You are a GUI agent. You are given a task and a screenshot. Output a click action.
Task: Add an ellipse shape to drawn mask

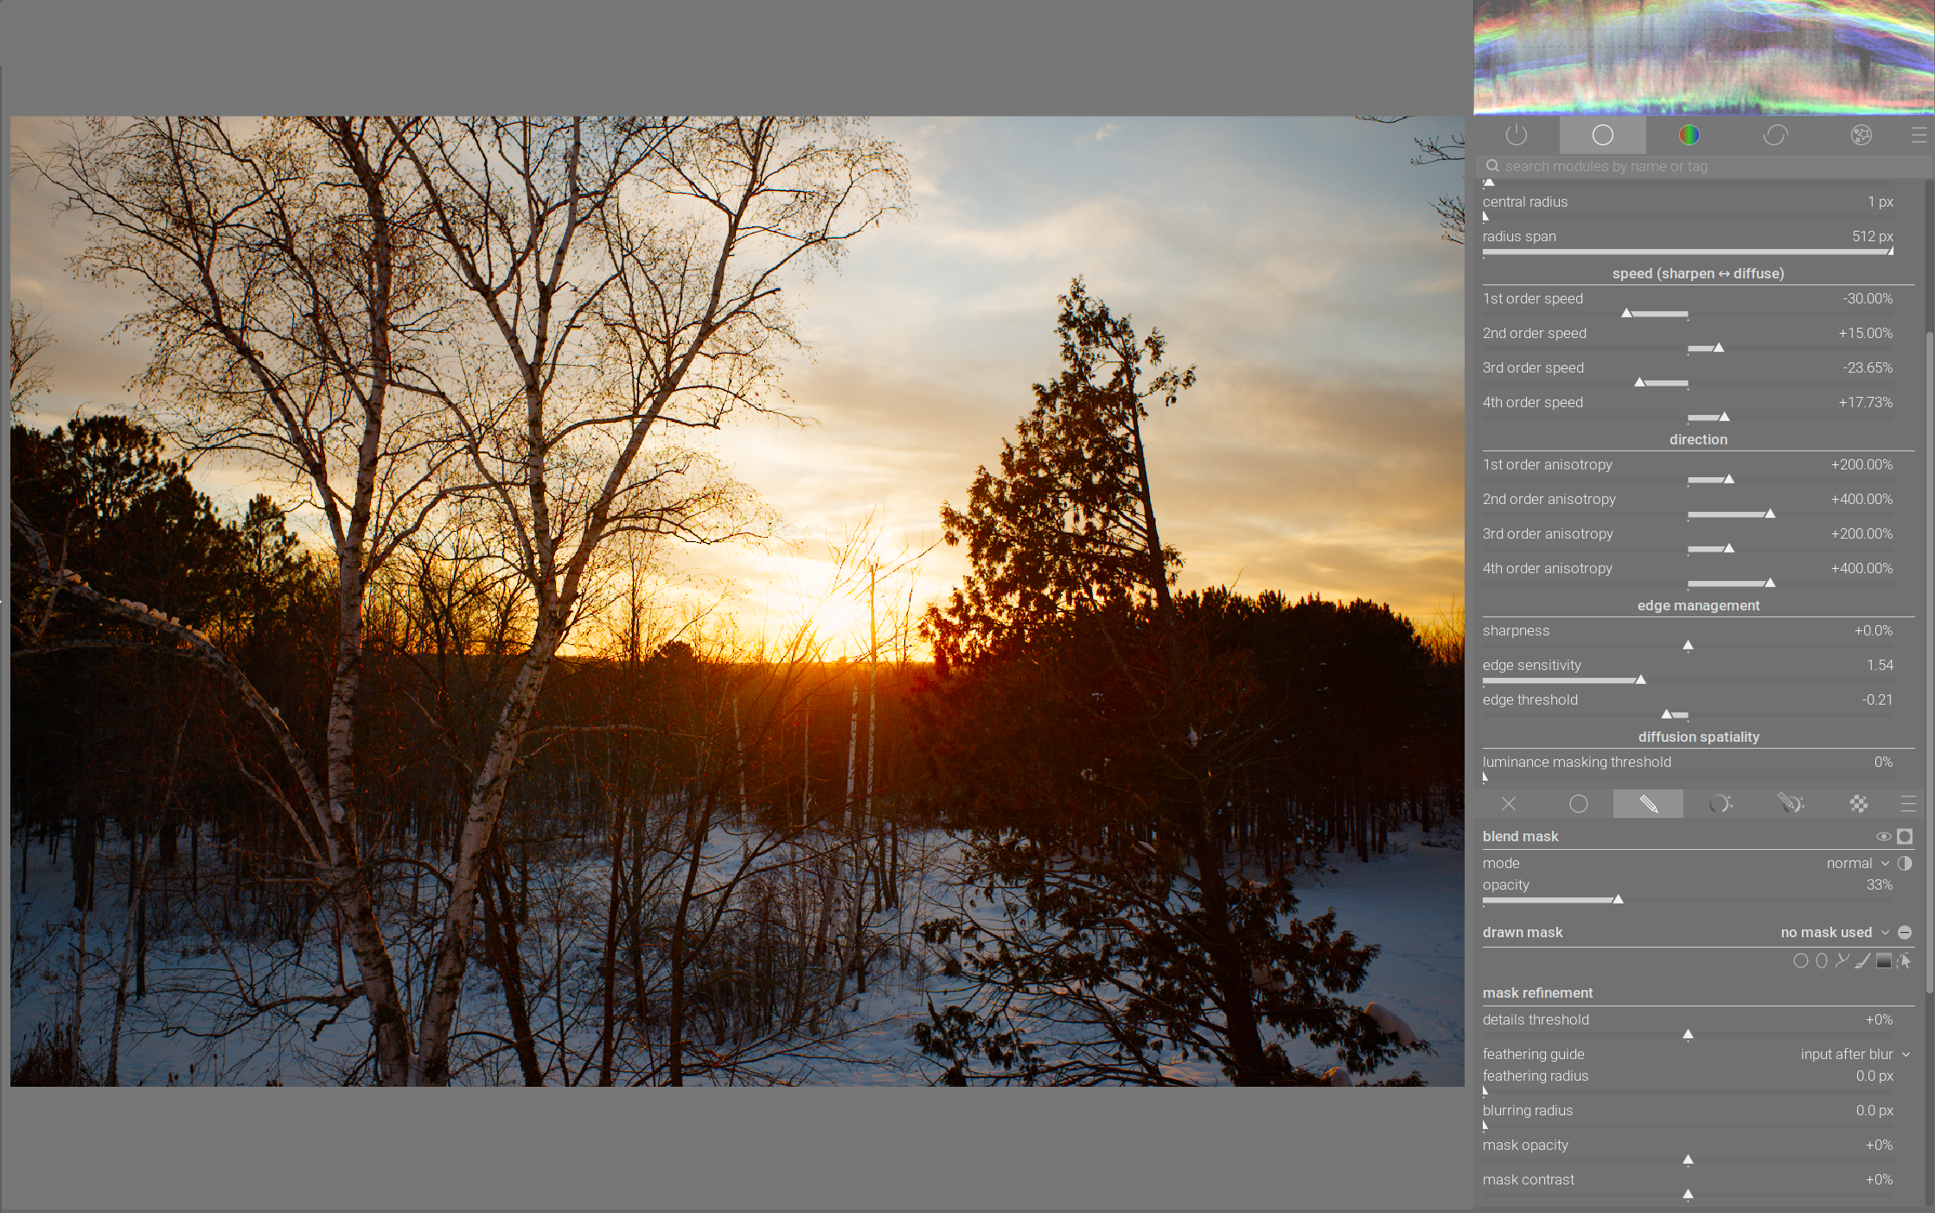point(1822,961)
